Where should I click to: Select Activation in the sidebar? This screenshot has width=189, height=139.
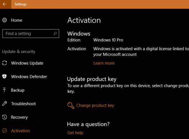(21, 131)
